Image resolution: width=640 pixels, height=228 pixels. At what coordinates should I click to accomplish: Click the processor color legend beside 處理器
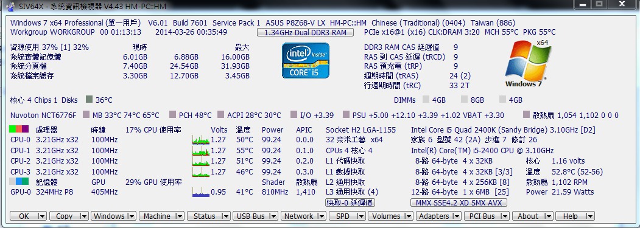pyautogui.click(x=19, y=130)
